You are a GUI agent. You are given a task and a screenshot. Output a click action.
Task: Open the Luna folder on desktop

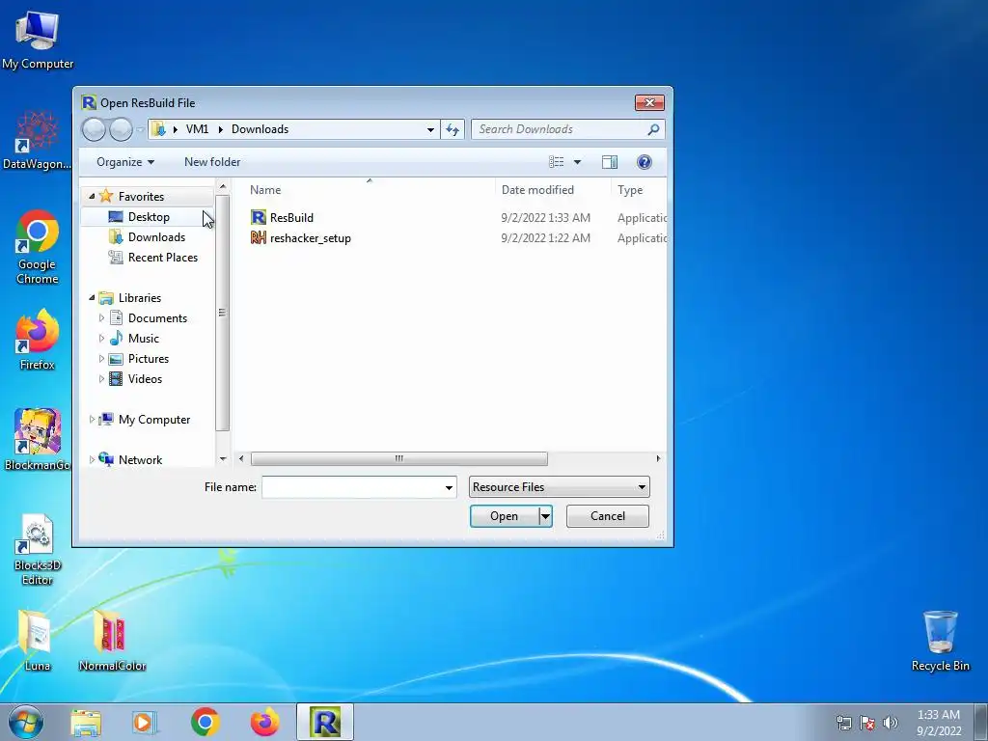click(37, 641)
